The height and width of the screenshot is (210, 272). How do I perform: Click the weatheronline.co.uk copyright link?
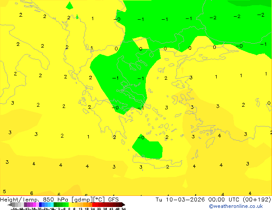236,206
